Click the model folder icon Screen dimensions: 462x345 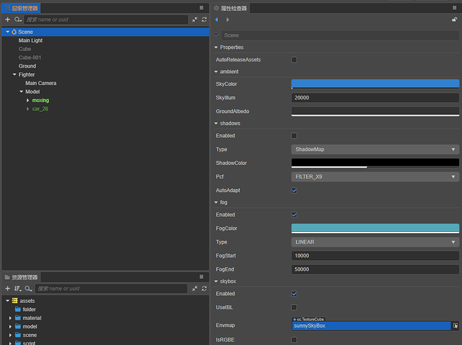18,326
